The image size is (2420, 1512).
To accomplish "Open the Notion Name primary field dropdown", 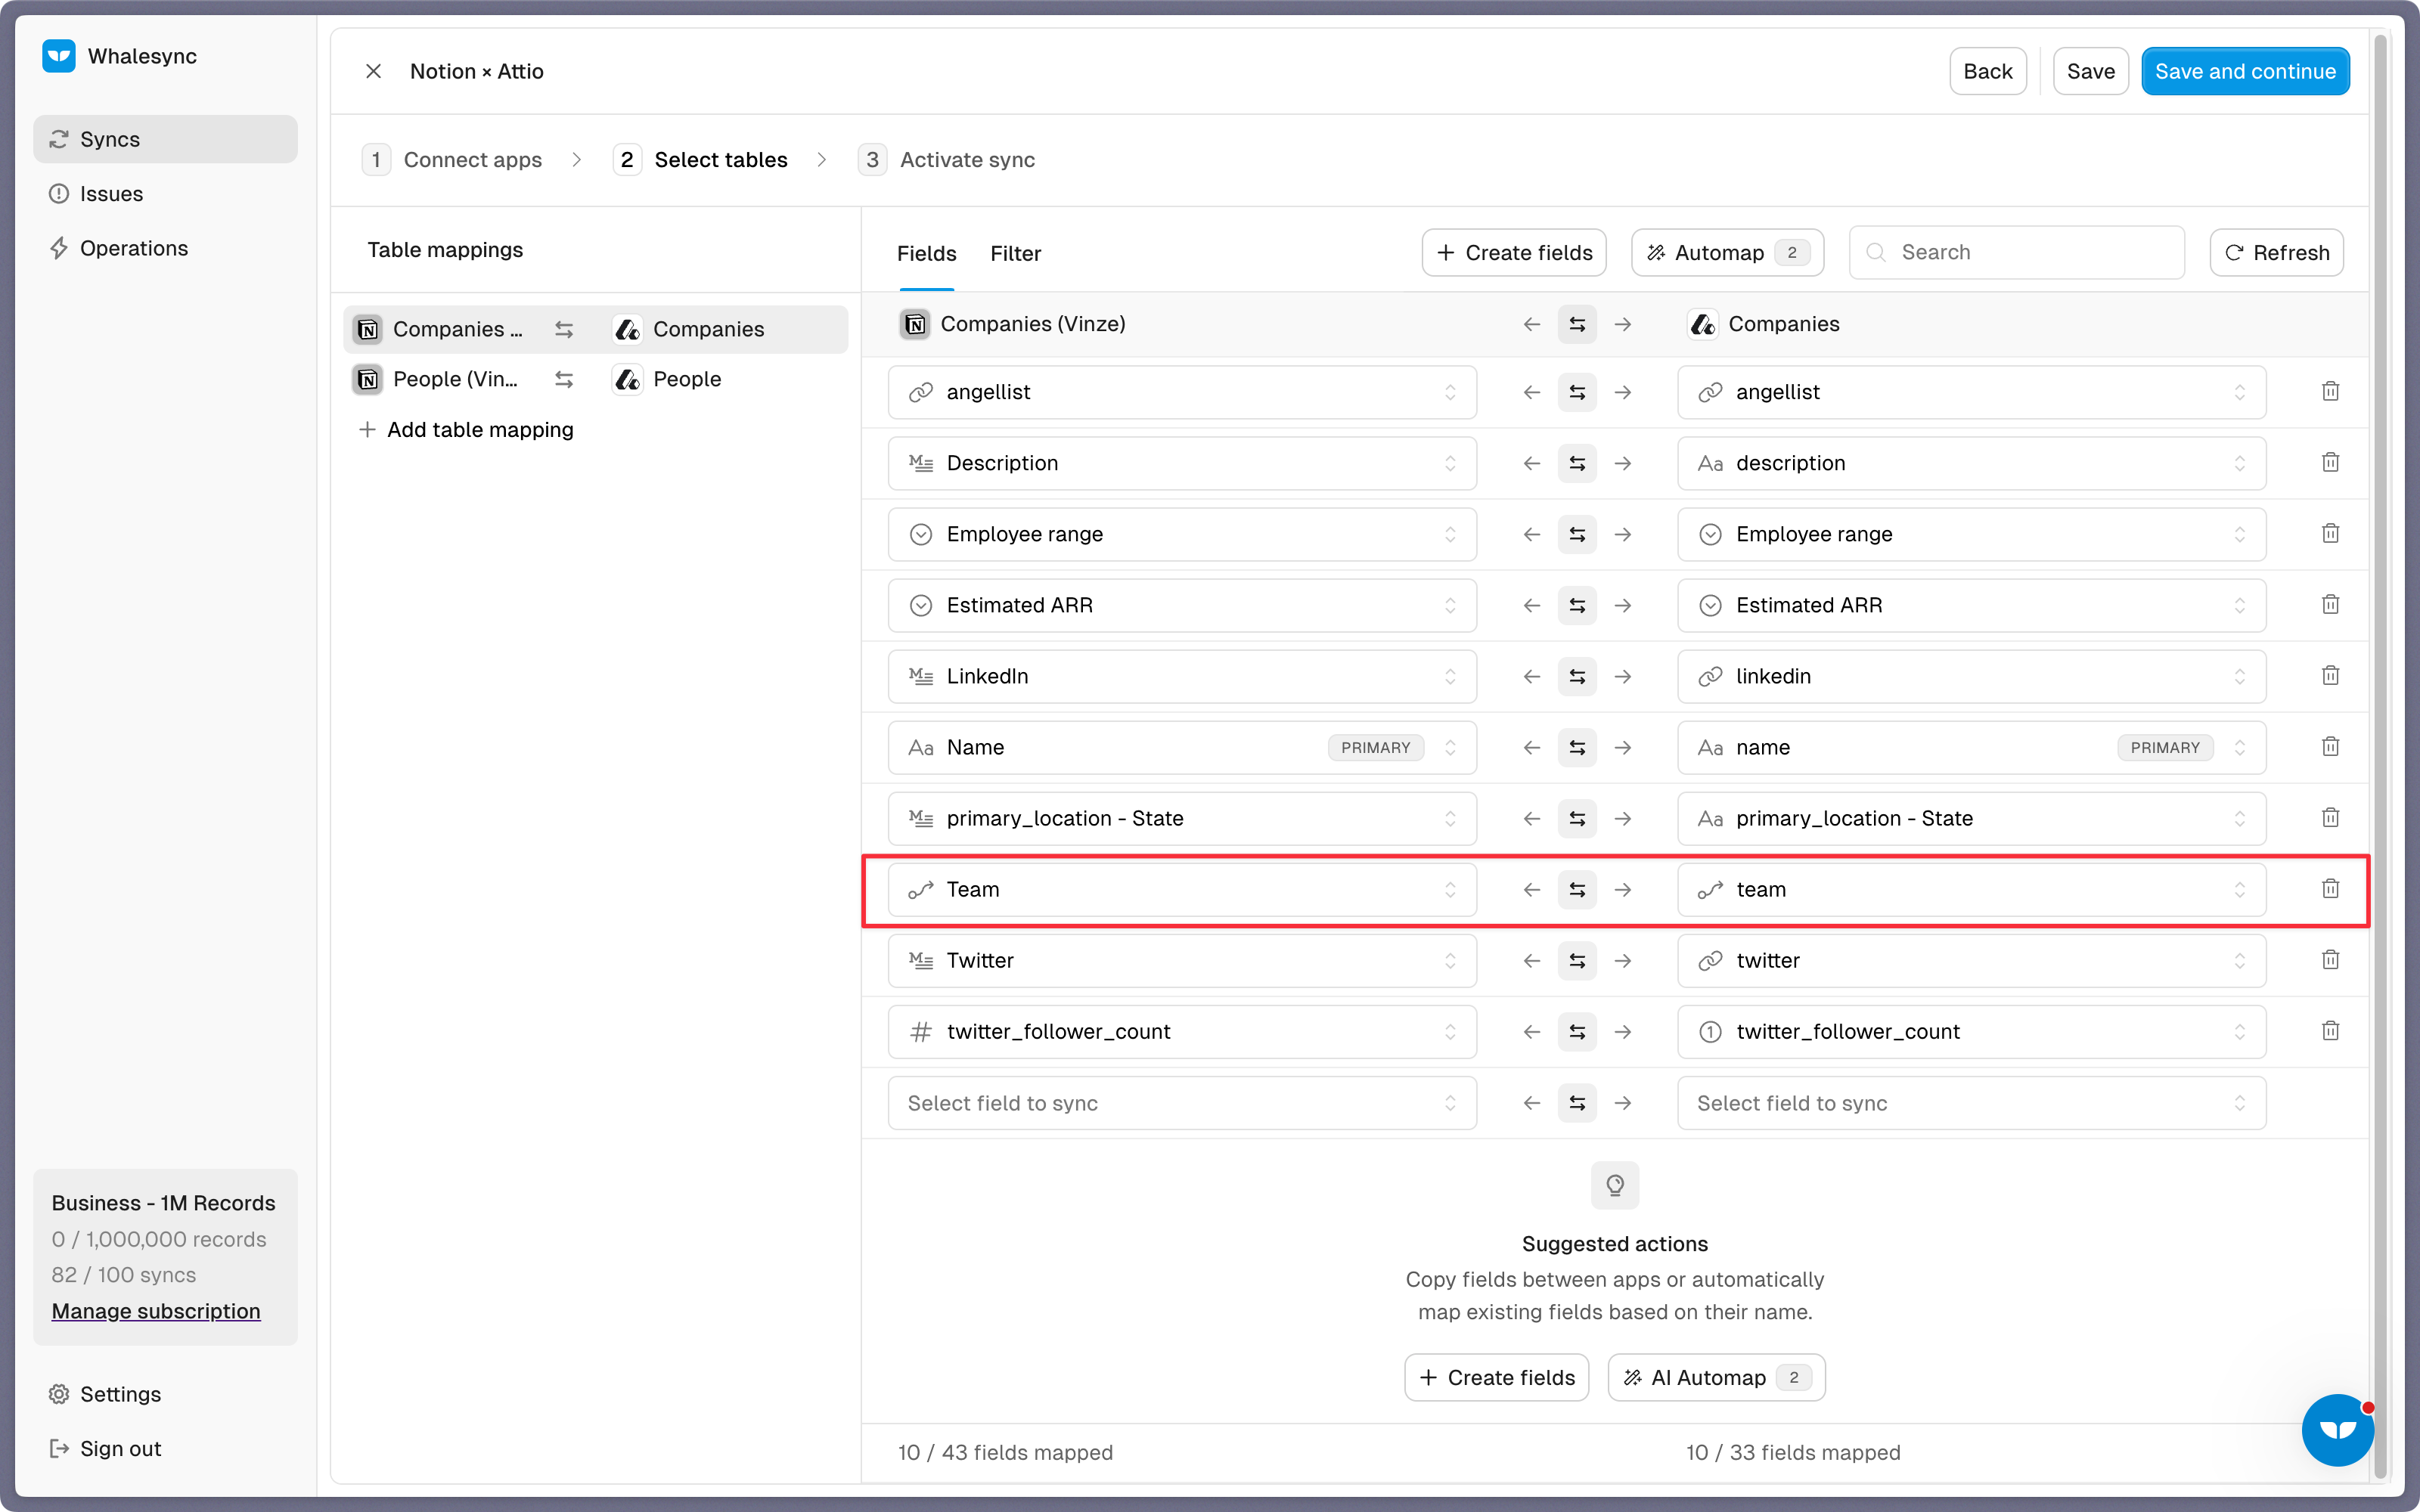I will click(1182, 747).
